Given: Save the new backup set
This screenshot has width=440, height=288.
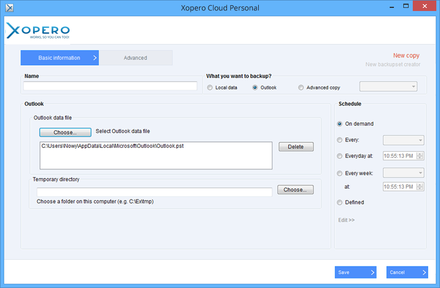Looking at the screenshot, I should pyautogui.click(x=356, y=272).
